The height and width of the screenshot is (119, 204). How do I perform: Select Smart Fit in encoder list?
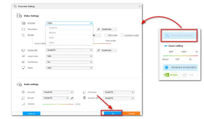coord(69,28)
